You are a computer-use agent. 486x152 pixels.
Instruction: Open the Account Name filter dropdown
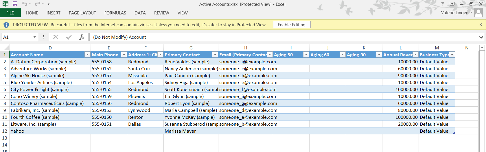pos(87,55)
